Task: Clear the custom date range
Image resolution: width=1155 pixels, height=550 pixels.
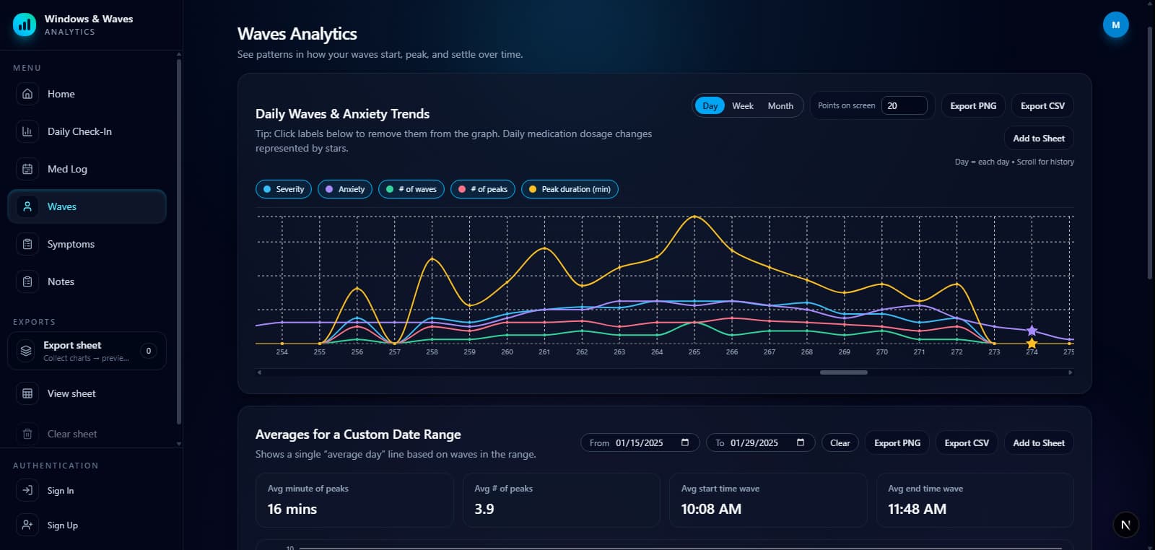Action: tap(840, 442)
